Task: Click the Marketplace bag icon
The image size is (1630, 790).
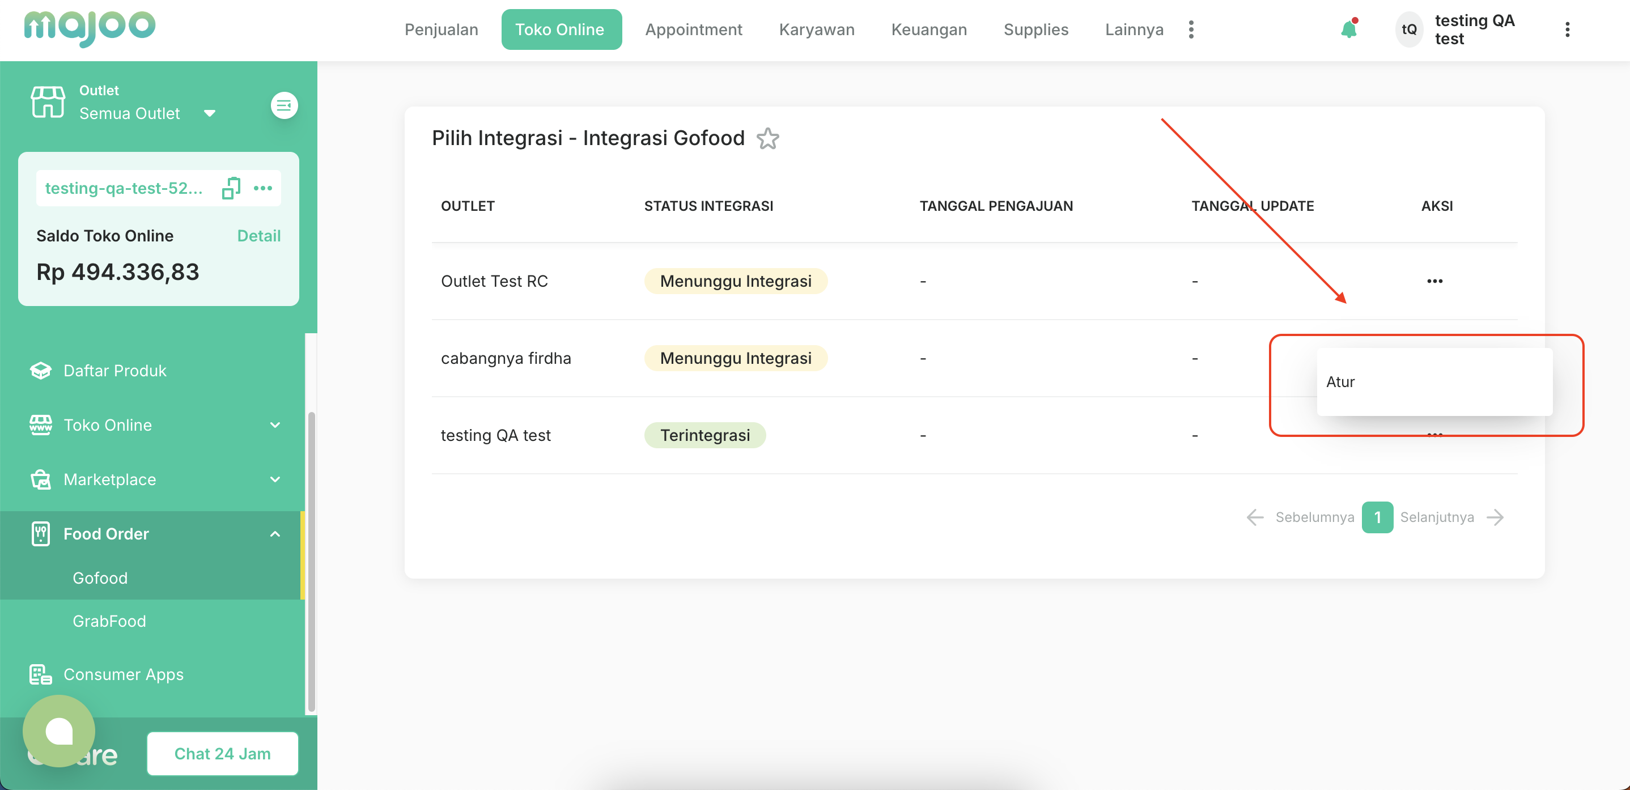Action: (x=40, y=479)
